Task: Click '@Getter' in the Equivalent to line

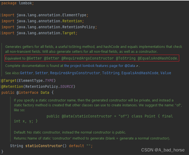Action: click(34, 58)
